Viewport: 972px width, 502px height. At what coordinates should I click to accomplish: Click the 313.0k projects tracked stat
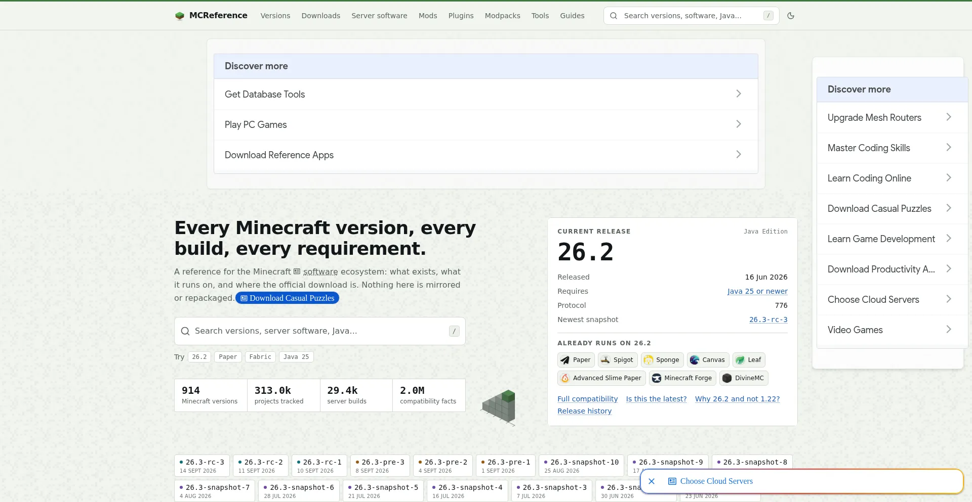click(283, 395)
